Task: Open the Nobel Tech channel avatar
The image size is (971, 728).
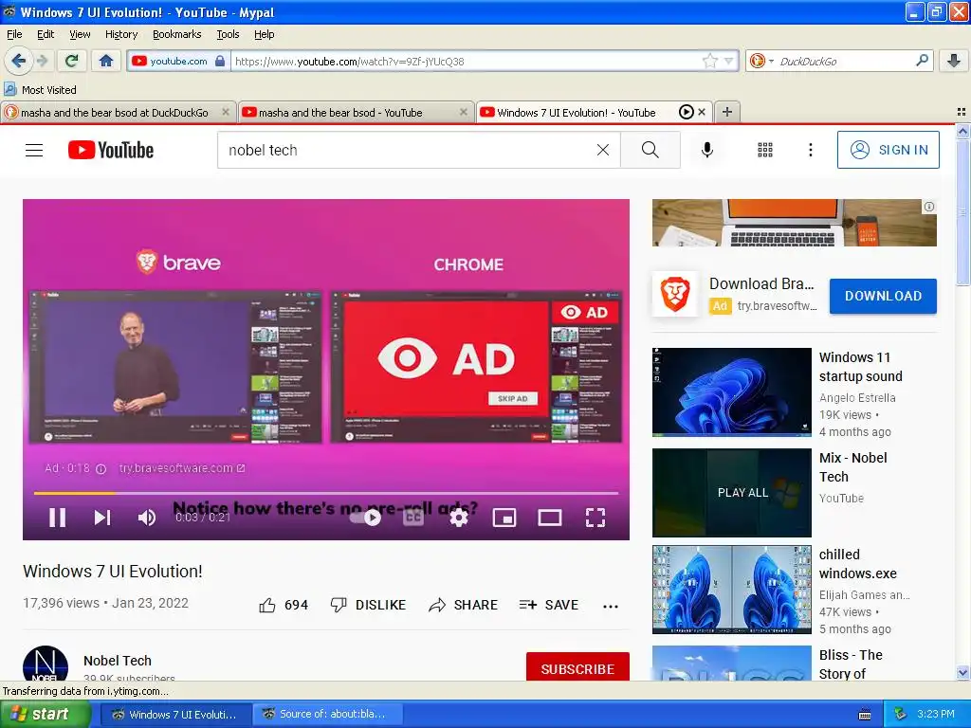Action: [x=46, y=664]
